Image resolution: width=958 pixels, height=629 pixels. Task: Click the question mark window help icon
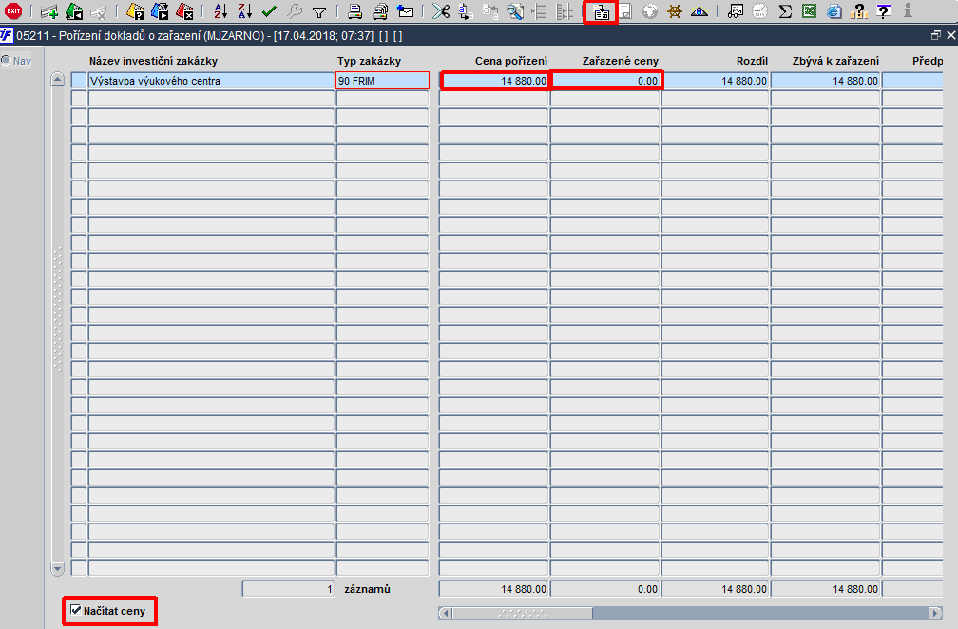tap(884, 11)
